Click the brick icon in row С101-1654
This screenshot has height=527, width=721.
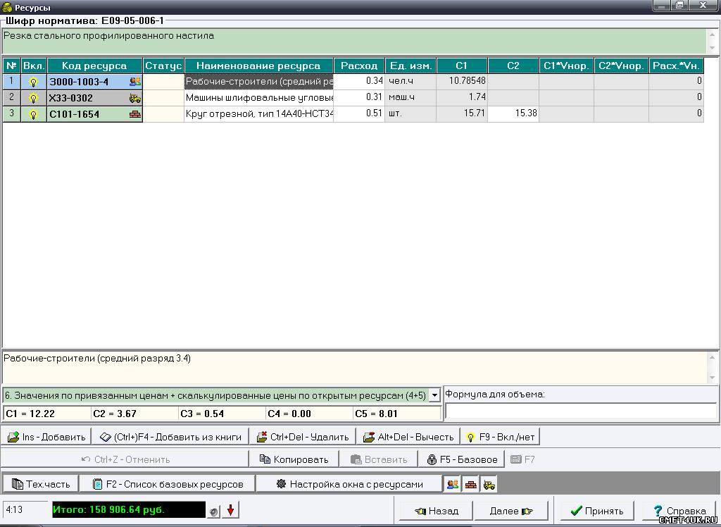click(134, 114)
